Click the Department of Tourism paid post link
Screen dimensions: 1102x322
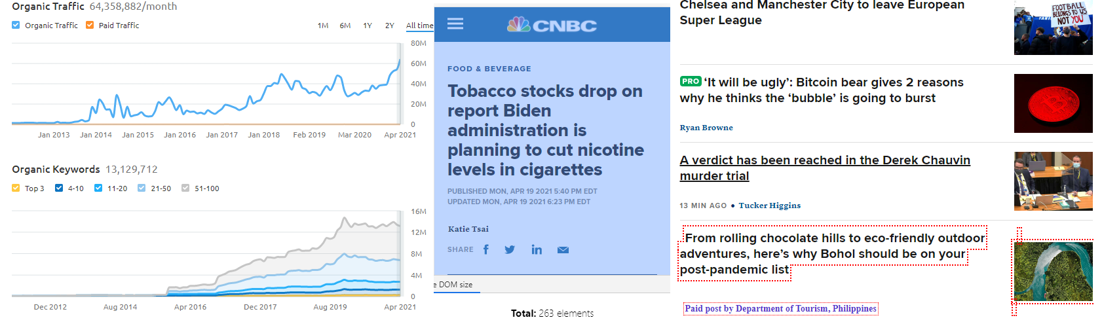780,308
